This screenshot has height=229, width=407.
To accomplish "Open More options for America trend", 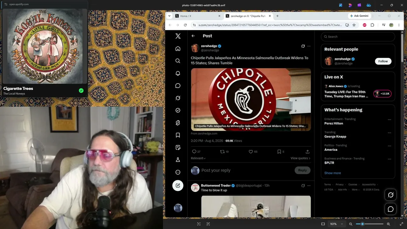I will point(389,146).
